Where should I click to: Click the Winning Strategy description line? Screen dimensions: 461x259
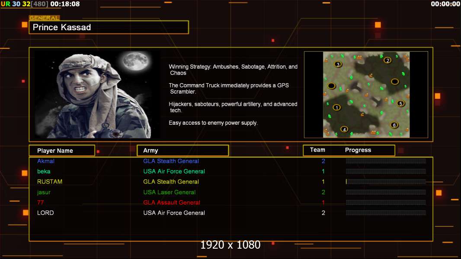pyautogui.click(x=233, y=70)
